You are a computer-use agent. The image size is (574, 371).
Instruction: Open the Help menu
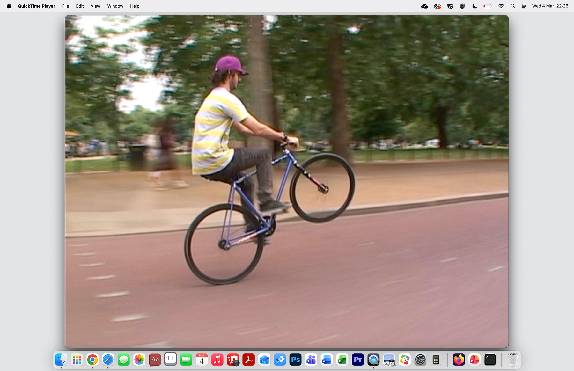(x=135, y=6)
